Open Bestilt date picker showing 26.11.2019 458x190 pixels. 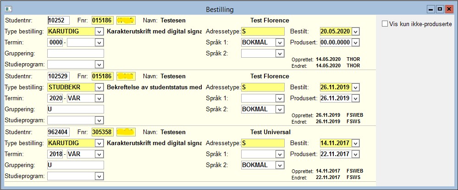355,87
